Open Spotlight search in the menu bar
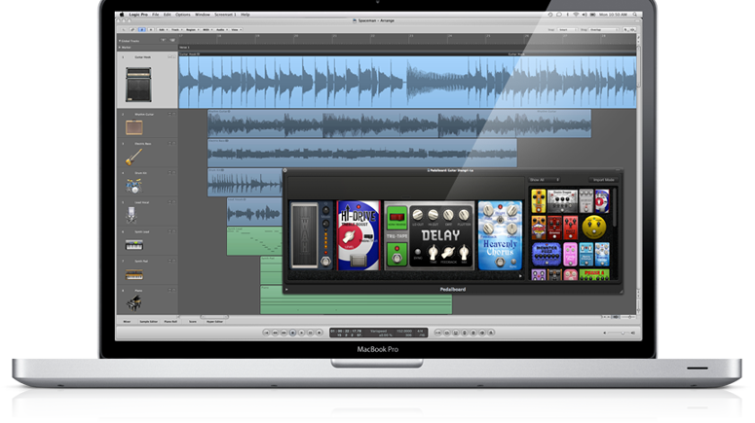The height and width of the screenshot is (423, 755). point(634,15)
